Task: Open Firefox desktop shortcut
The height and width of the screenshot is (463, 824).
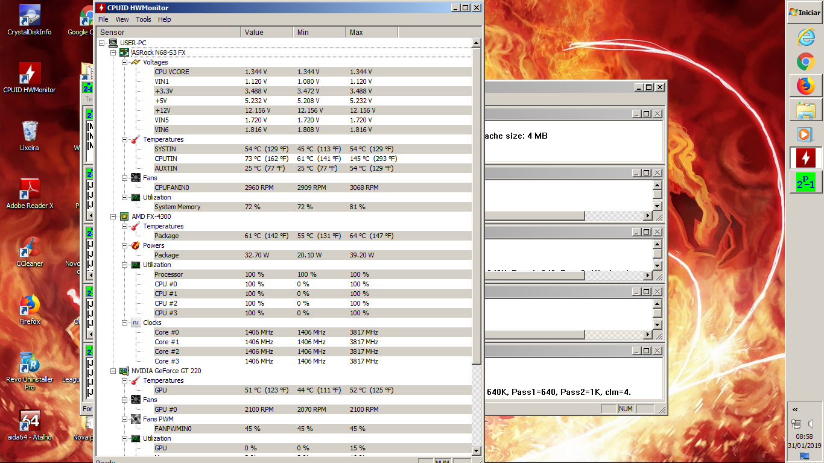Action: [30, 309]
